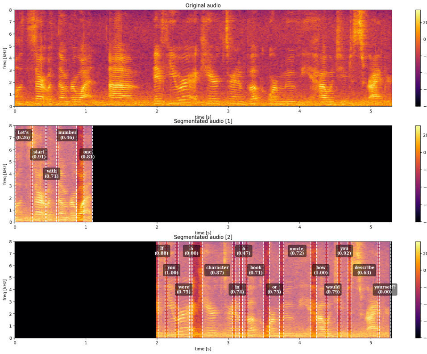Click the Original audio spectrogram image
Viewport: 427px width, 354px height.
tap(203, 58)
